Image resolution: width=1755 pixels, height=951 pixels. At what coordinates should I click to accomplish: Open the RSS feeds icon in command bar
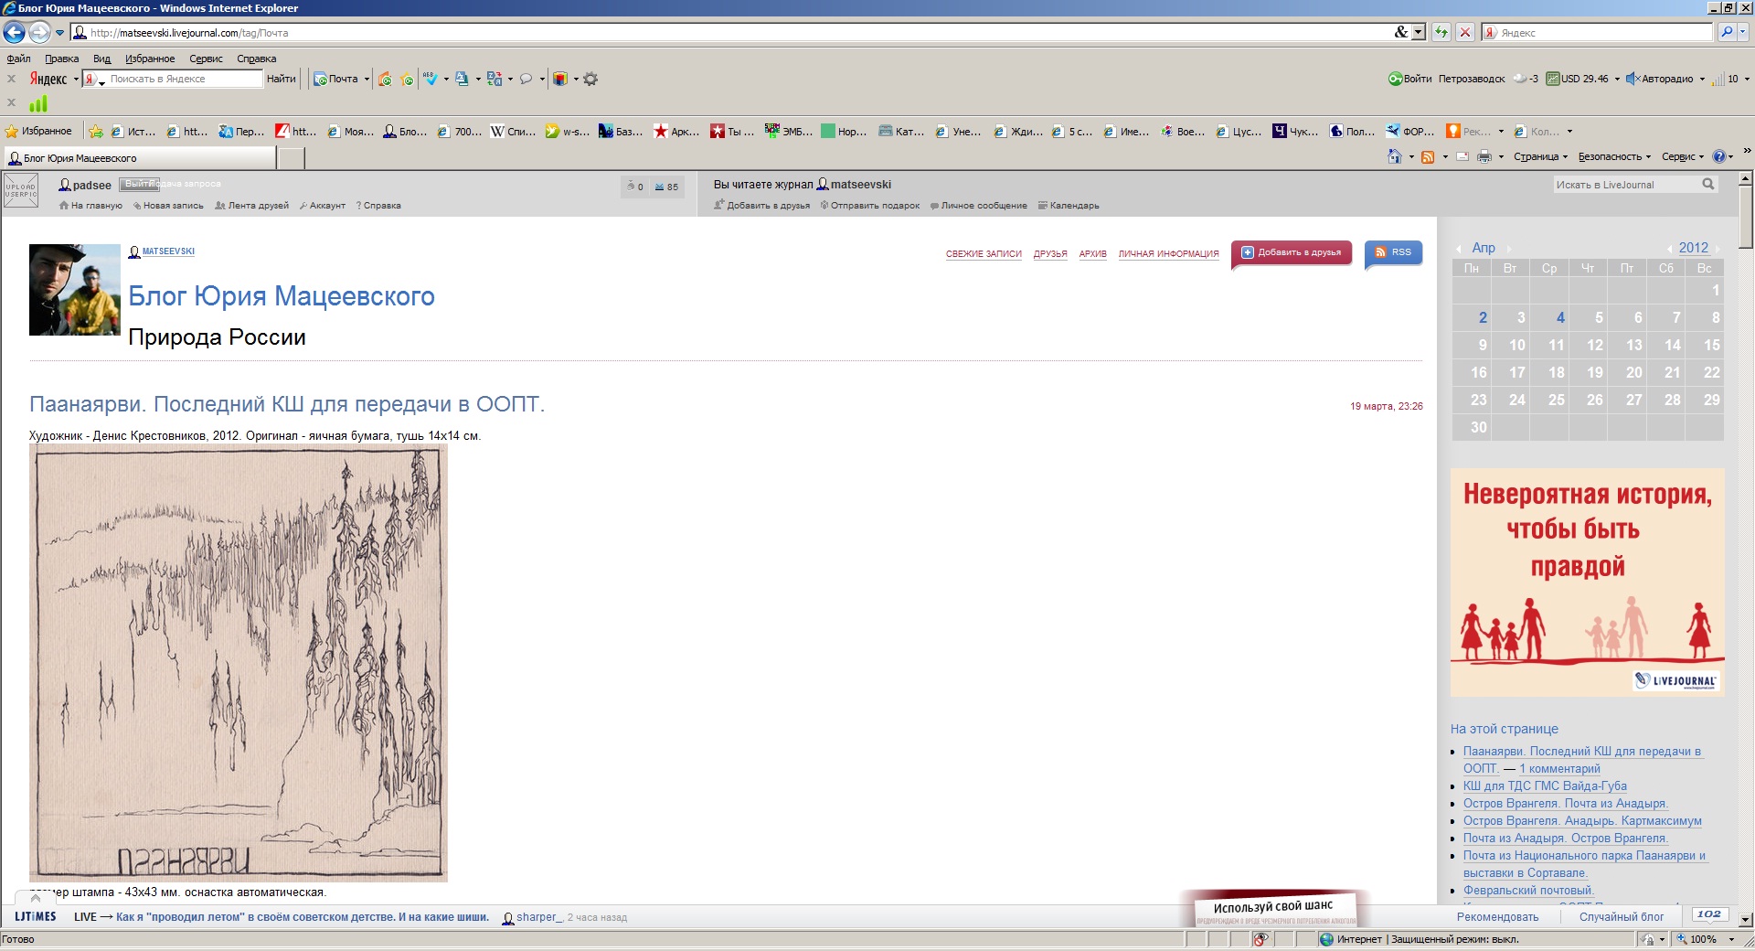coord(1427,157)
